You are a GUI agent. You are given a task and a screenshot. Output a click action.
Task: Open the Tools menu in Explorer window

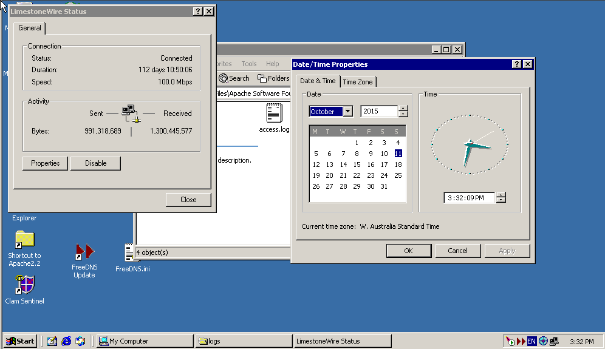pos(249,64)
